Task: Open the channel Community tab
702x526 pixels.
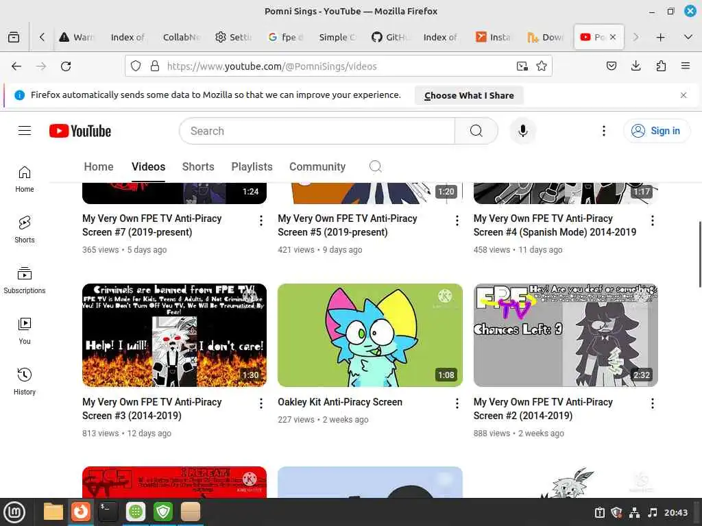Action: point(317,167)
